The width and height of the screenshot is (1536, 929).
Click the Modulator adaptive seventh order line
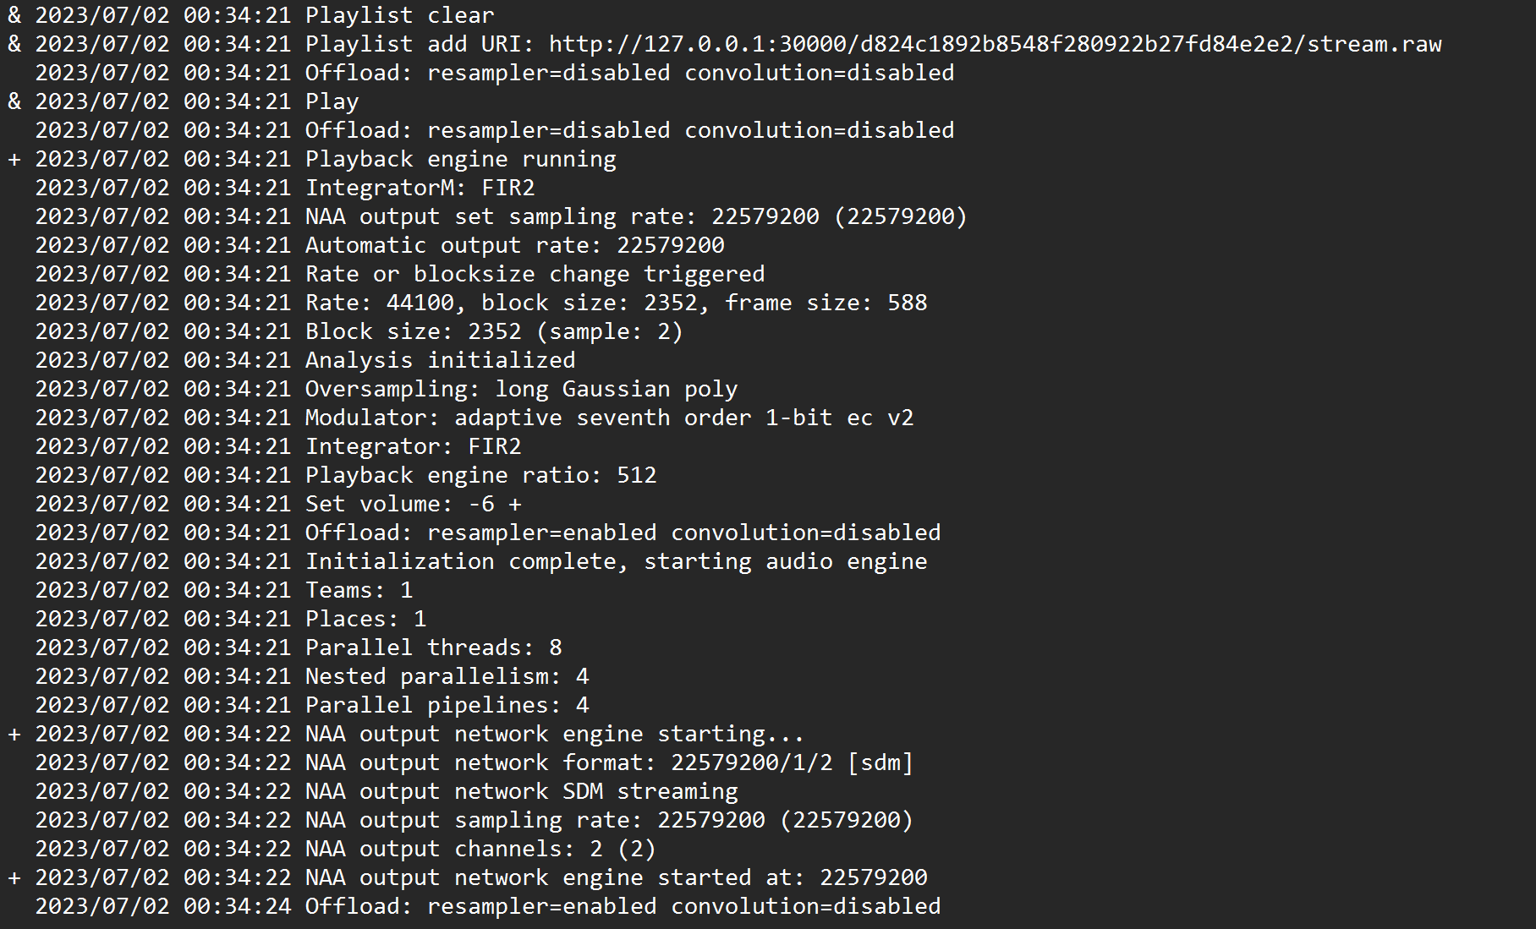pos(475,418)
